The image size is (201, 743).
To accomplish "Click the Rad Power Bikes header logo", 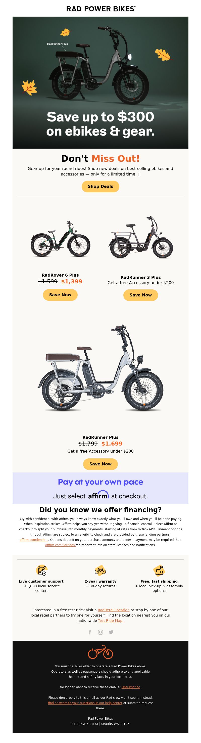I will (x=101, y=9).
